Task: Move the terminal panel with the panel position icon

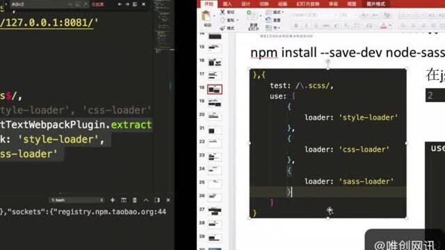Action: tap(157, 200)
